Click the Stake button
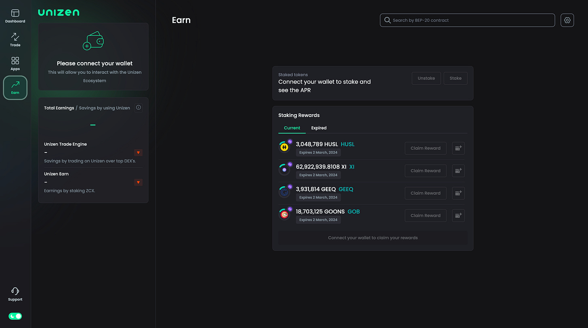 point(456,78)
